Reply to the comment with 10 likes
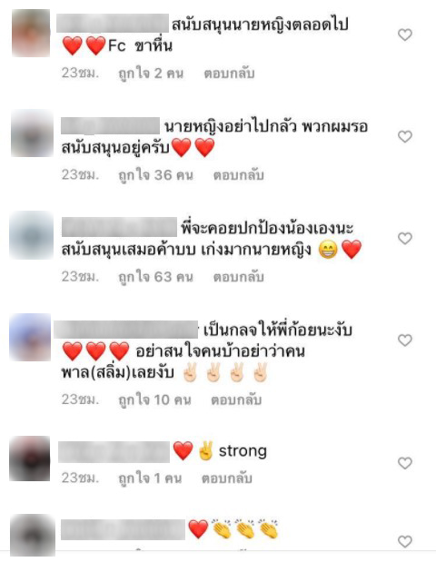Image resolution: width=436 pixels, height=562 pixels. click(236, 400)
